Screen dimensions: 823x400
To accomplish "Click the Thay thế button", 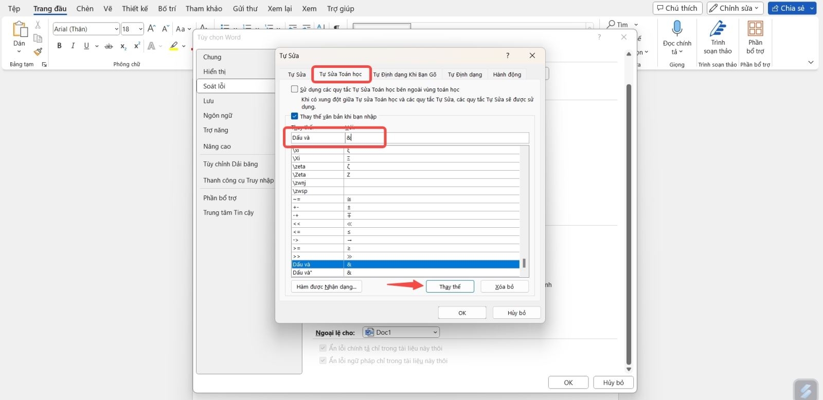I will coord(450,286).
